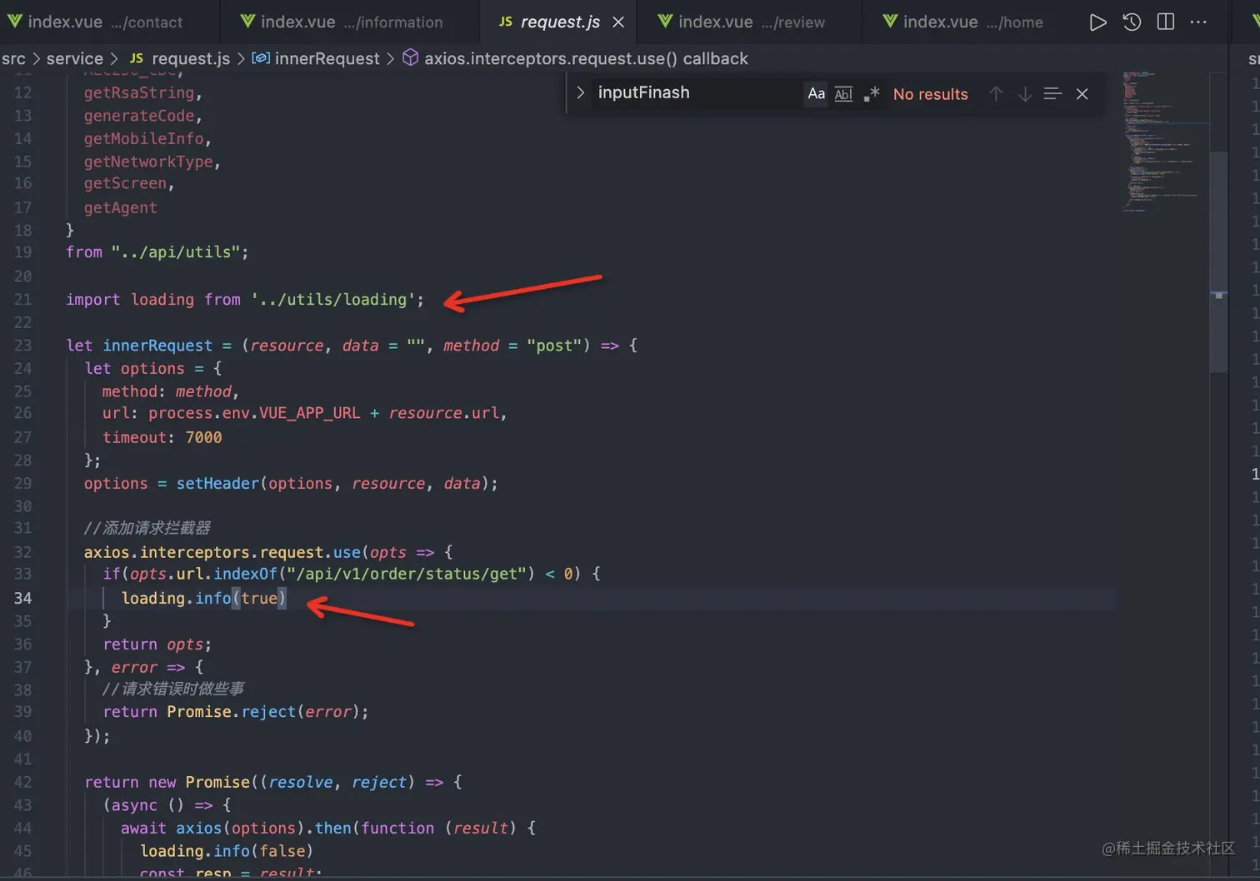Toggle Use Regular Expression in find widget
Image resolution: width=1260 pixels, height=881 pixels.
872,94
